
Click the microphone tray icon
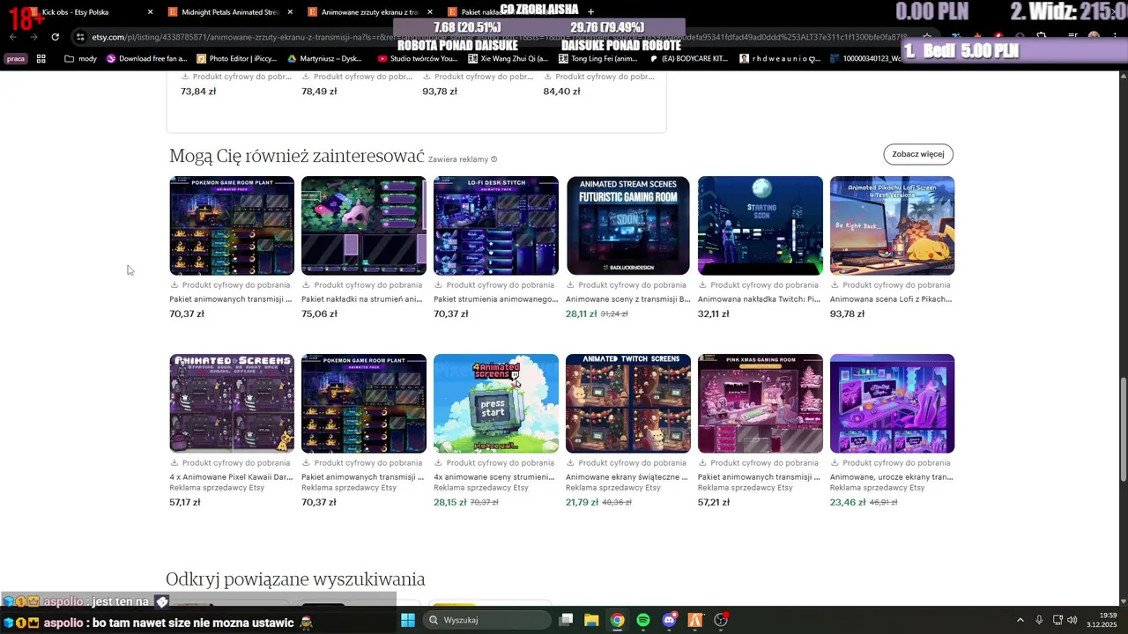point(1039,620)
